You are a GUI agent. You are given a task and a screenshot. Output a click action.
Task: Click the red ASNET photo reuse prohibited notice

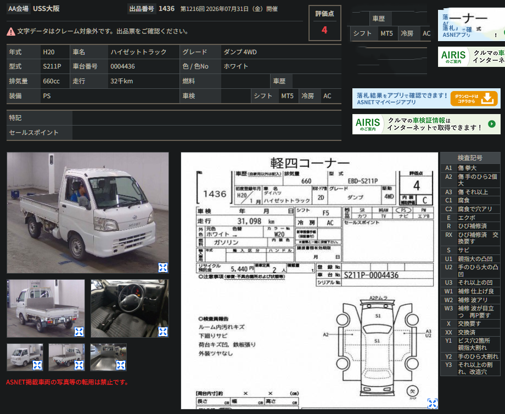pyautogui.click(x=68, y=382)
